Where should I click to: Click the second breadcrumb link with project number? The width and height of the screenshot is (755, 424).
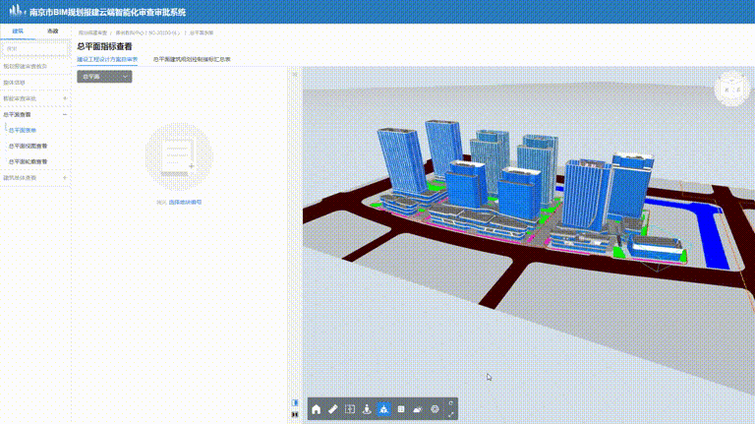click(147, 32)
